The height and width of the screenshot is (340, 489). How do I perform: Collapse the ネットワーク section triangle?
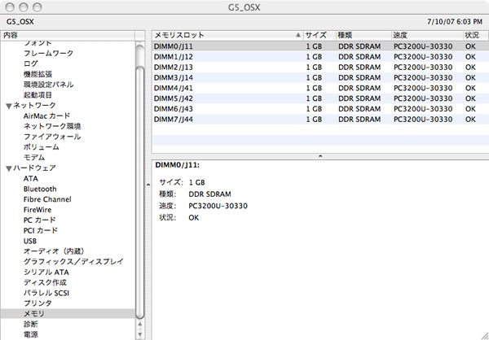(9, 107)
